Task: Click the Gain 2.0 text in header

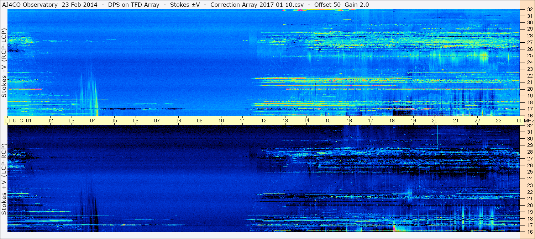Action: coord(357,5)
